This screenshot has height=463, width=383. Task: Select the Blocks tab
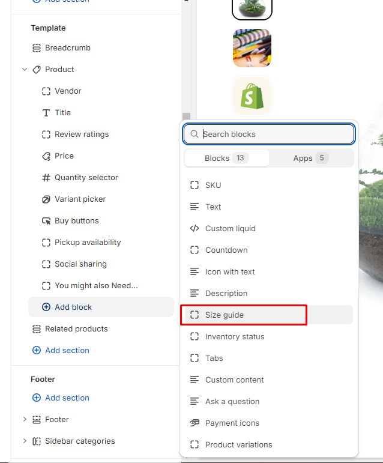pyautogui.click(x=226, y=158)
